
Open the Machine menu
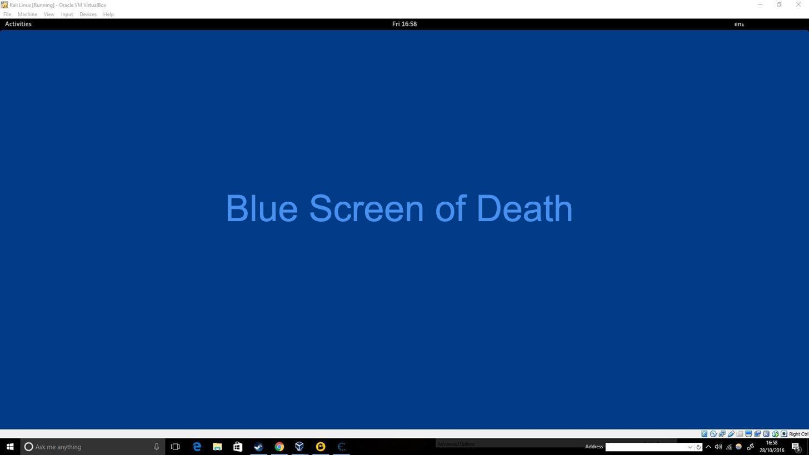27,14
